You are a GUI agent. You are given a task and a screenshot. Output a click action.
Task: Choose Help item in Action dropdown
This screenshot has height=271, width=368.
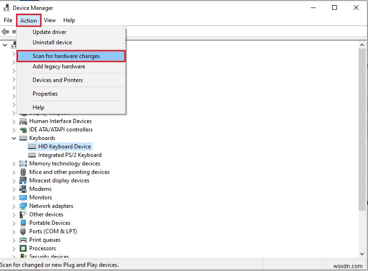pos(71,107)
